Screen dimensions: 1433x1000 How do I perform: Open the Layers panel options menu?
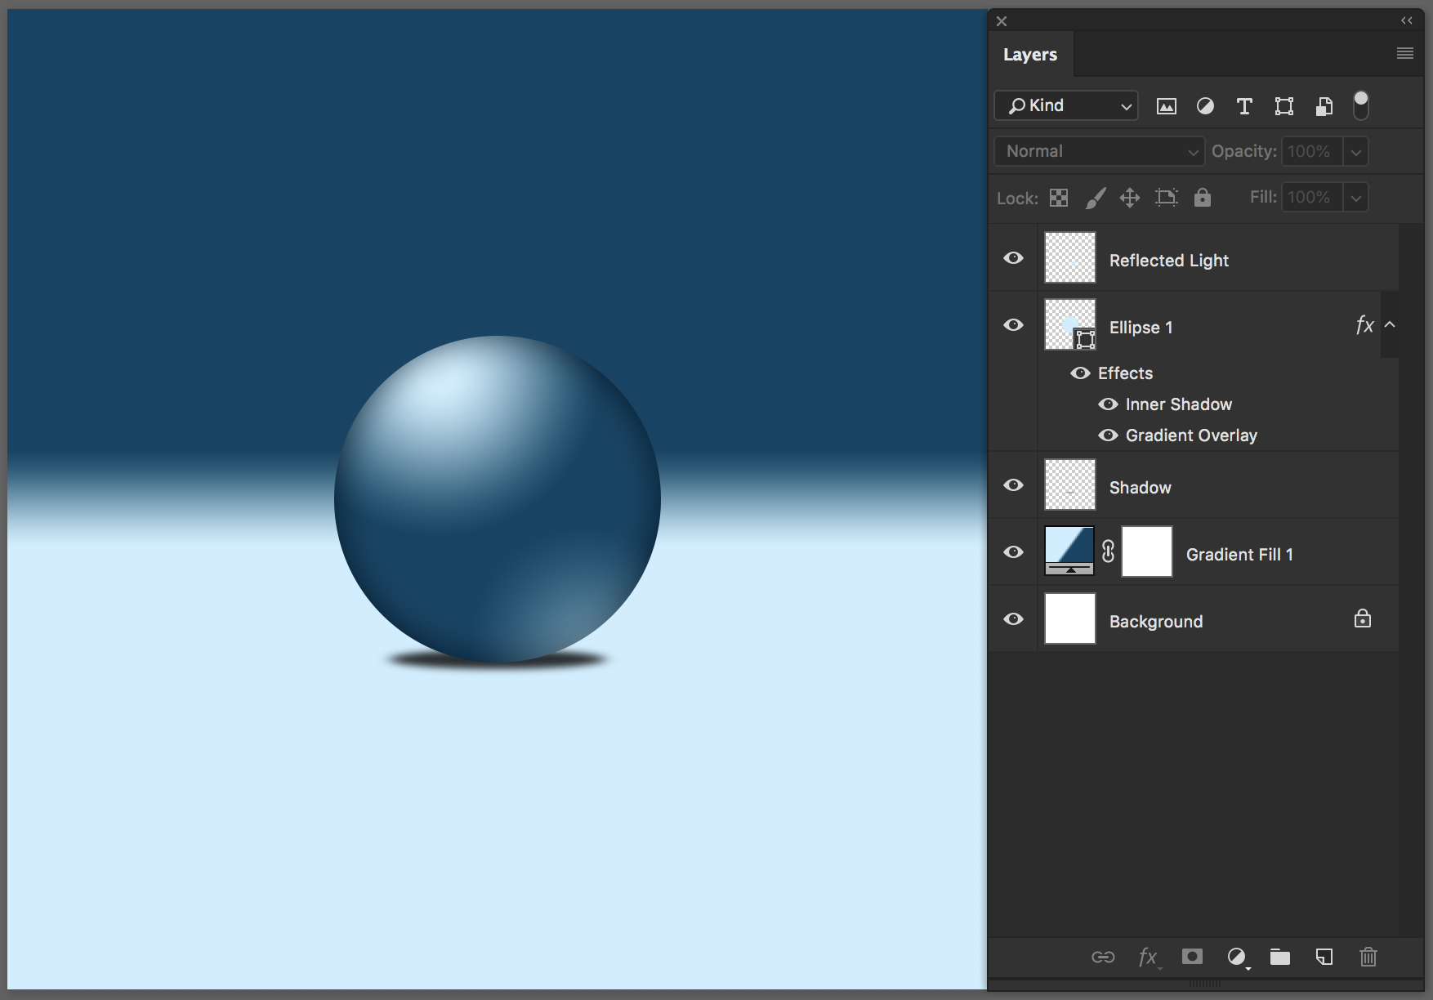[x=1404, y=54]
